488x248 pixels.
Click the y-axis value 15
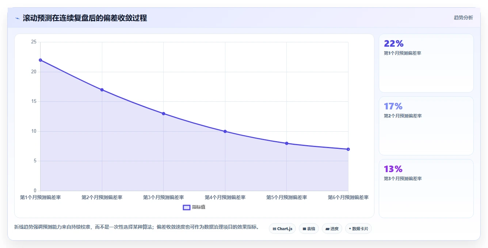coord(34,101)
